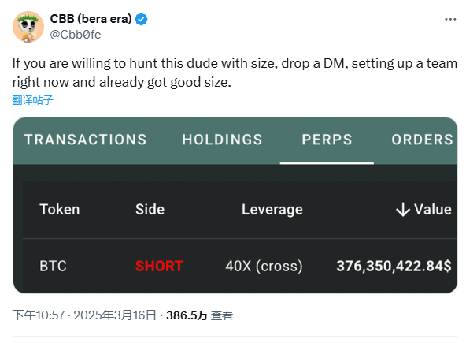Sort by the Token column header

pos(60,209)
